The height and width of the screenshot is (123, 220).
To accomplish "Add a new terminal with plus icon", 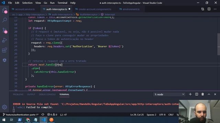I will (190, 94).
